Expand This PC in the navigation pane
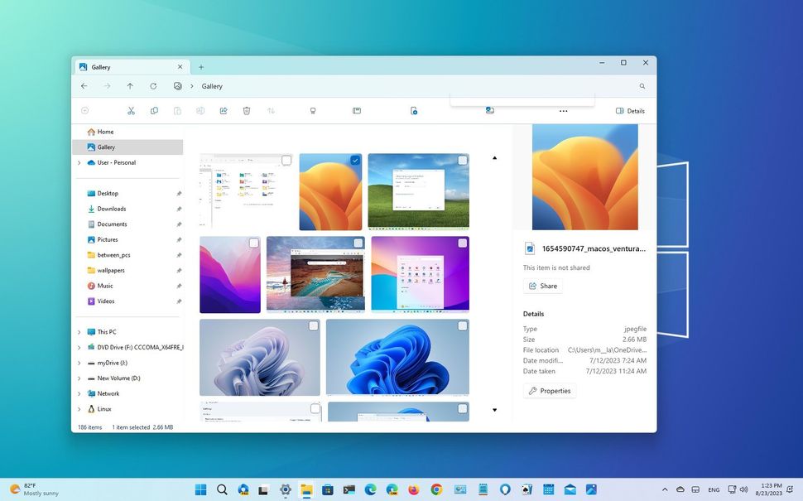The height and width of the screenshot is (501, 803). [79, 331]
